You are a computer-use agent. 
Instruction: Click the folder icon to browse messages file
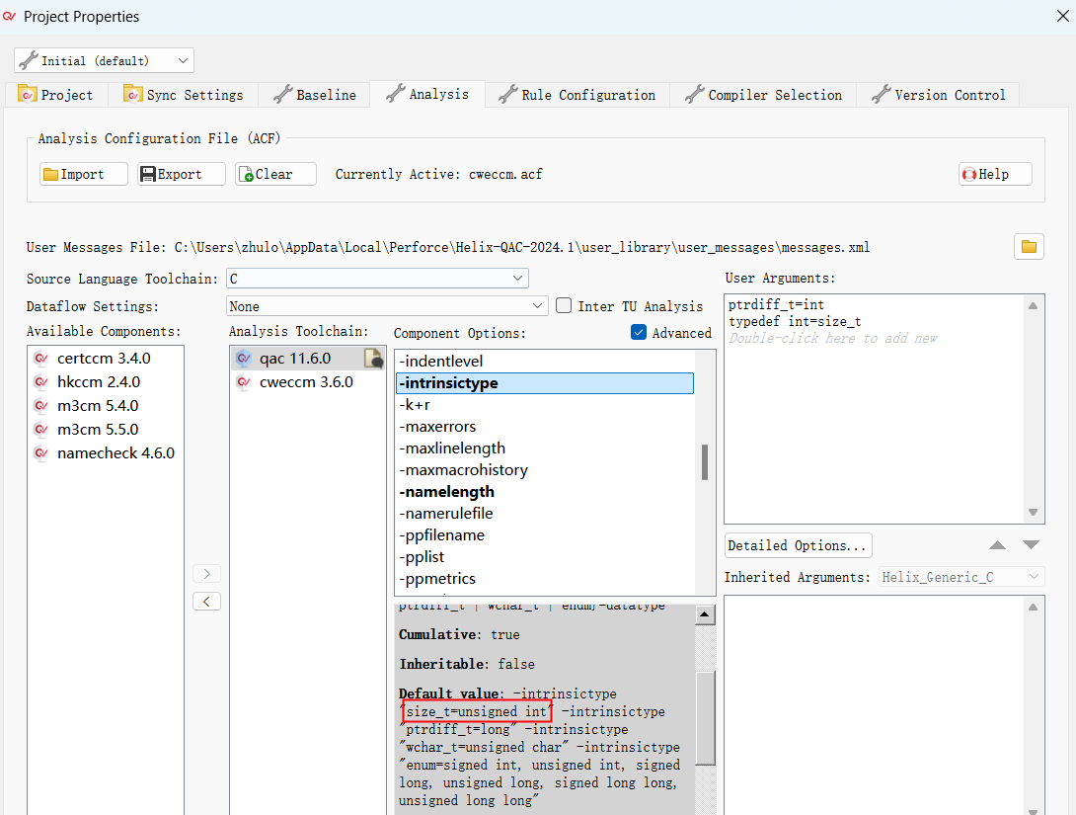[1029, 247]
